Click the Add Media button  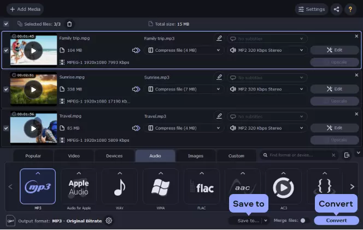coord(25,9)
